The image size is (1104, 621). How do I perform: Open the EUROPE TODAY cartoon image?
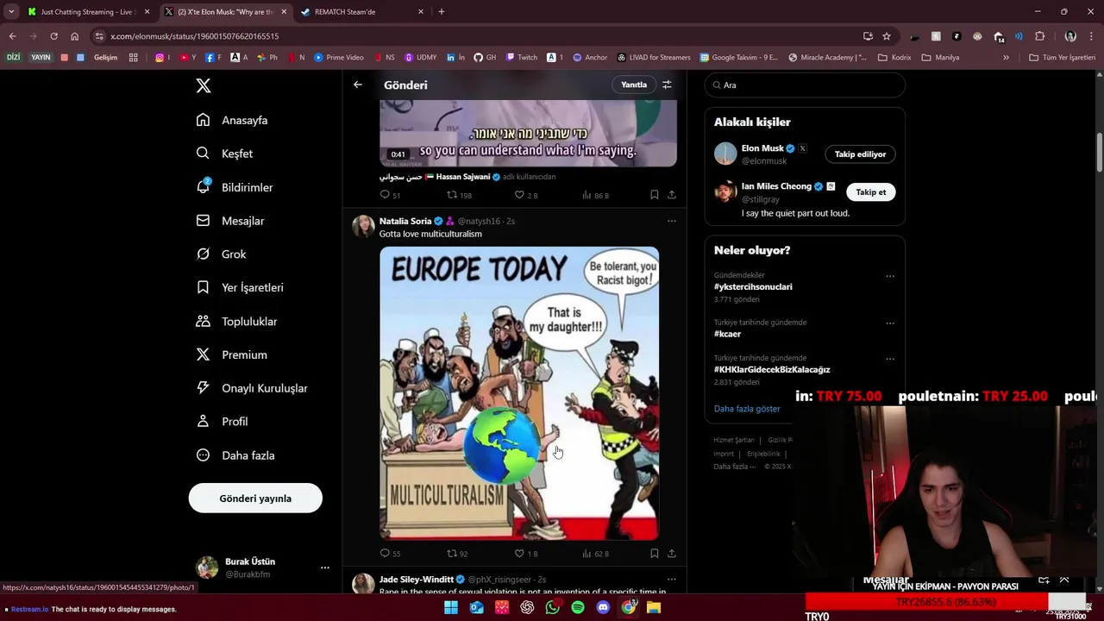(519, 393)
